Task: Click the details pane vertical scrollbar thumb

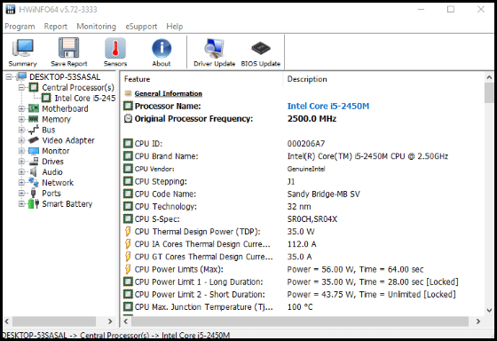Action: [x=489, y=93]
